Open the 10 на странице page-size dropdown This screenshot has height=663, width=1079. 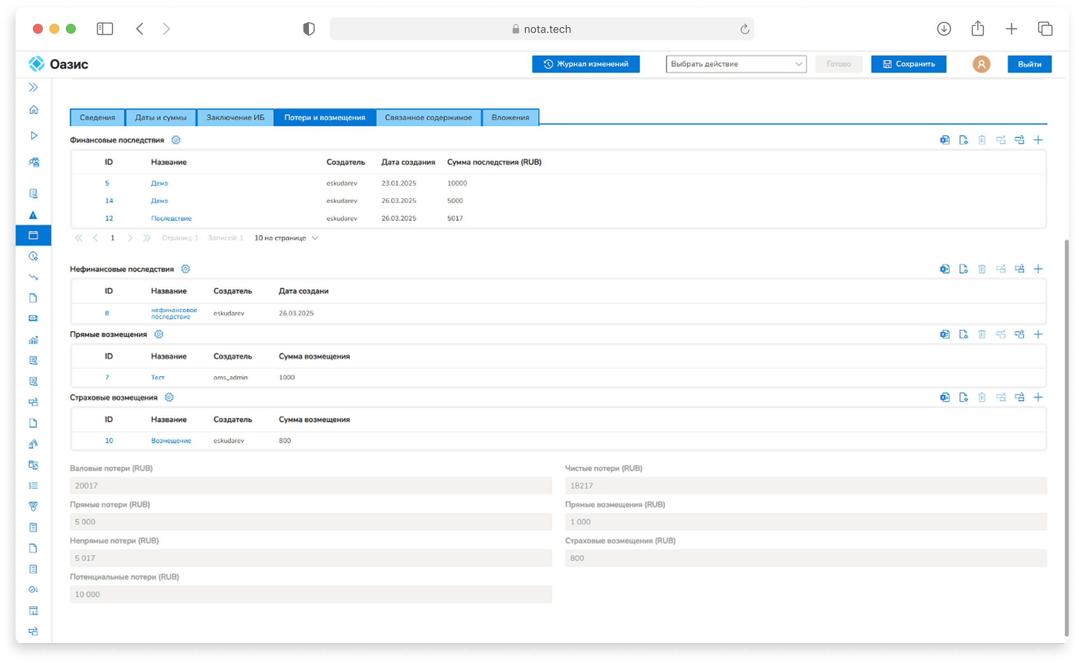(286, 238)
